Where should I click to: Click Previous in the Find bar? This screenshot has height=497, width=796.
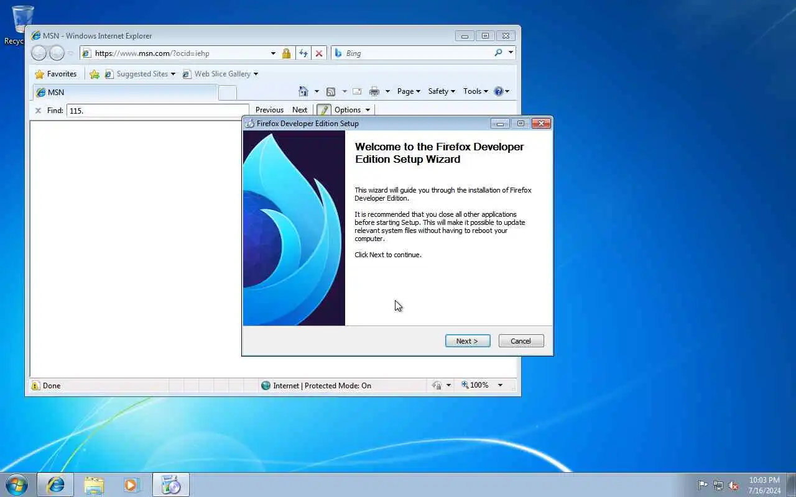pos(269,110)
